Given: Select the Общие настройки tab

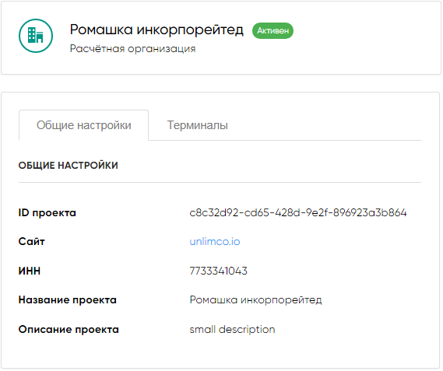Looking at the screenshot, I should [x=83, y=125].
